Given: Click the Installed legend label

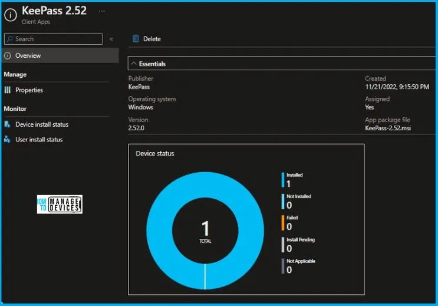Looking at the screenshot, I should tap(294, 175).
